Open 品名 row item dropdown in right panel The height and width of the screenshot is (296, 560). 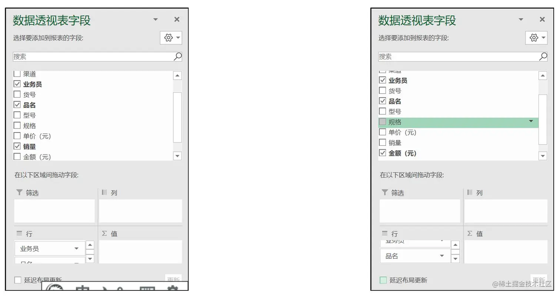pos(442,256)
